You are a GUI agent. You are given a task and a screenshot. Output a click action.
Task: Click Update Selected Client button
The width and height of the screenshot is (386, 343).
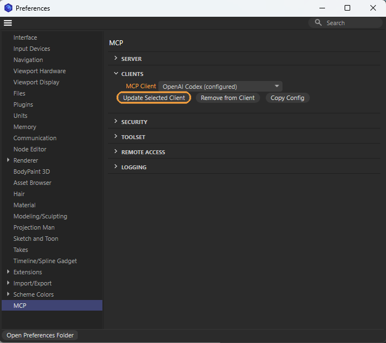(154, 98)
